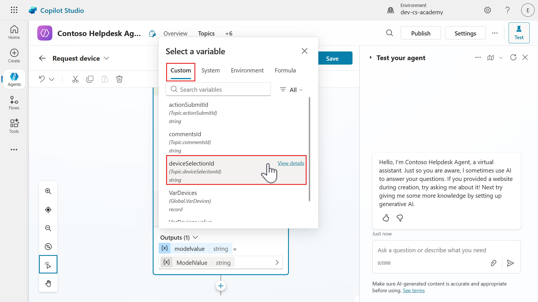Click the variable list scrollbar
The image size is (538, 302).
coord(309,149)
